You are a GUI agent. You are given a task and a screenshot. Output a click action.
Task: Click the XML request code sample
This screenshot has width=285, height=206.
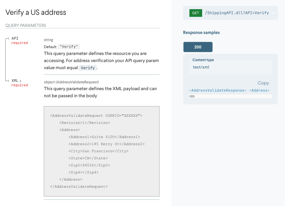tap(102, 151)
